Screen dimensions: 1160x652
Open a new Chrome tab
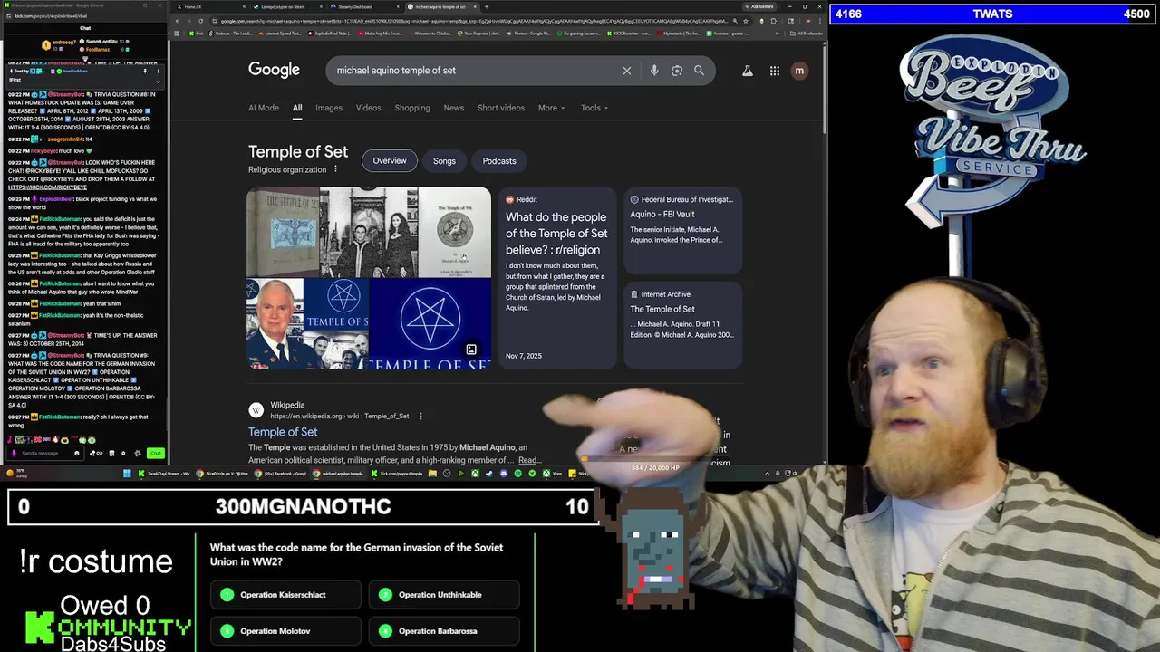point(487,6)
